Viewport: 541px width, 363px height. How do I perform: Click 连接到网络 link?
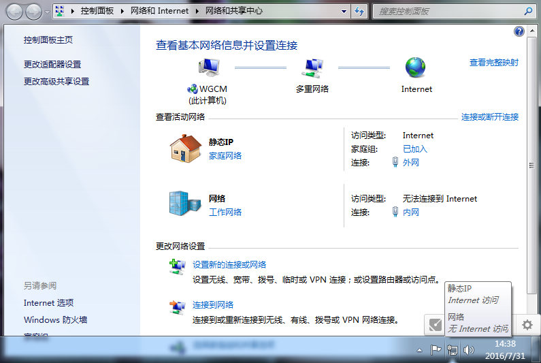213,305
